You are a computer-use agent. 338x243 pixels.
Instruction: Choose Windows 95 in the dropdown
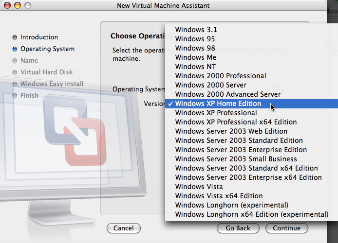tap(195, 39)
